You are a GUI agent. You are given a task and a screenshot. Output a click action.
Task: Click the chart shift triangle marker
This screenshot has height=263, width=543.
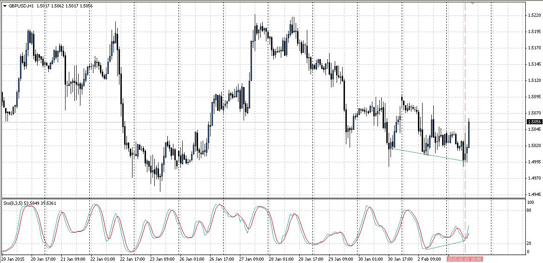click(x=472, y=3)
